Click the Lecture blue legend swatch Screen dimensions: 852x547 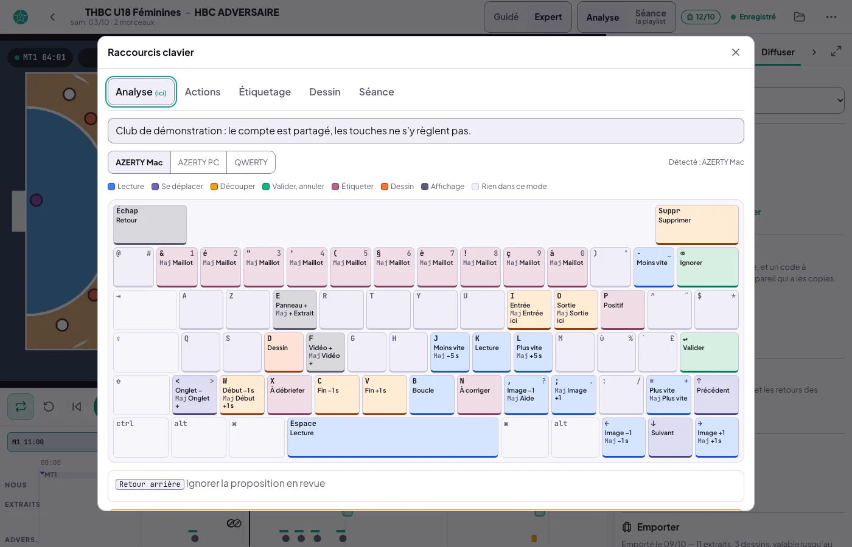tap(111, 187)
